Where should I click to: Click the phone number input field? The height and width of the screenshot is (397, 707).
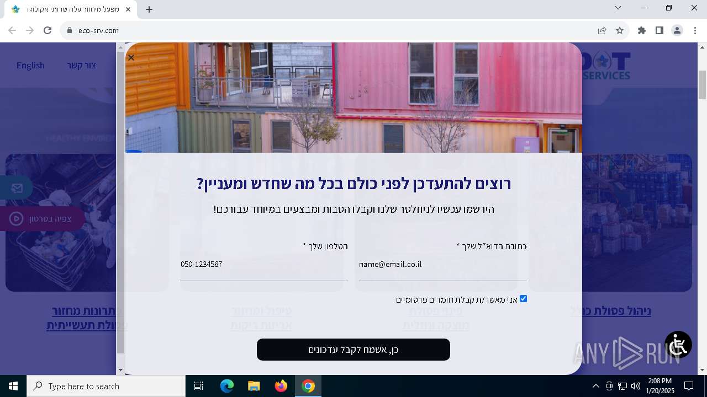264,265
